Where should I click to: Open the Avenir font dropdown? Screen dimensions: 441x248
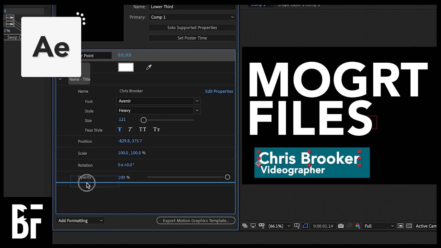(158, 101)
